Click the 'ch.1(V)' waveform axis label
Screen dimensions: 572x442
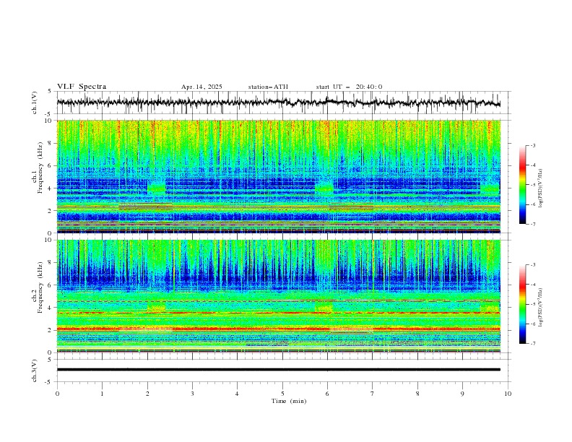click(35, 103)
